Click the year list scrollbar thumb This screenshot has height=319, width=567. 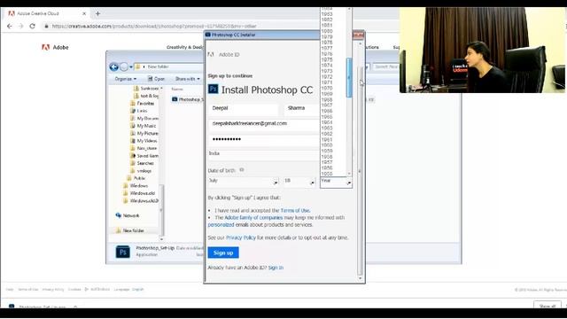click(x=349, y=77)
